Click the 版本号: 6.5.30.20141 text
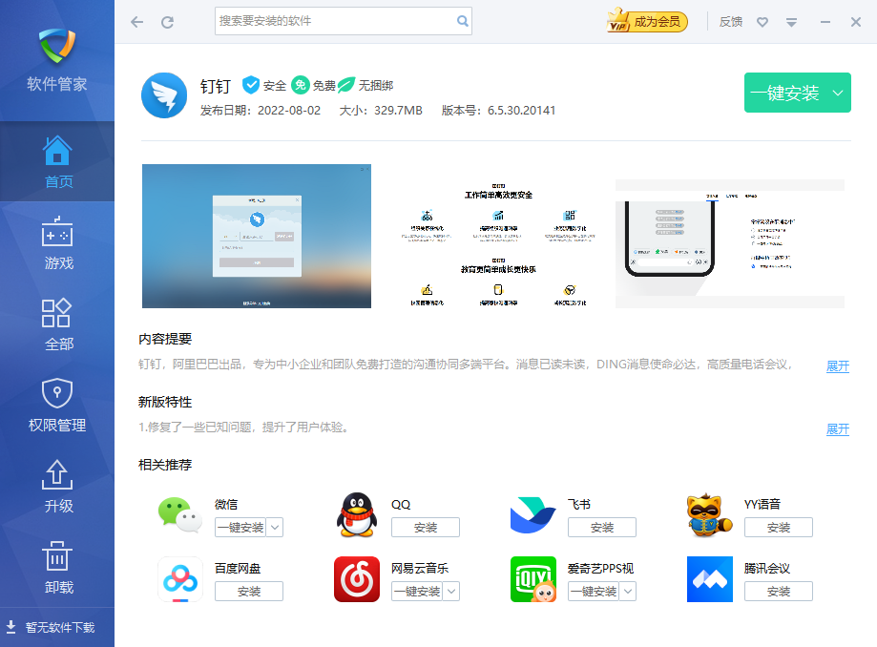 click(498, 110)
